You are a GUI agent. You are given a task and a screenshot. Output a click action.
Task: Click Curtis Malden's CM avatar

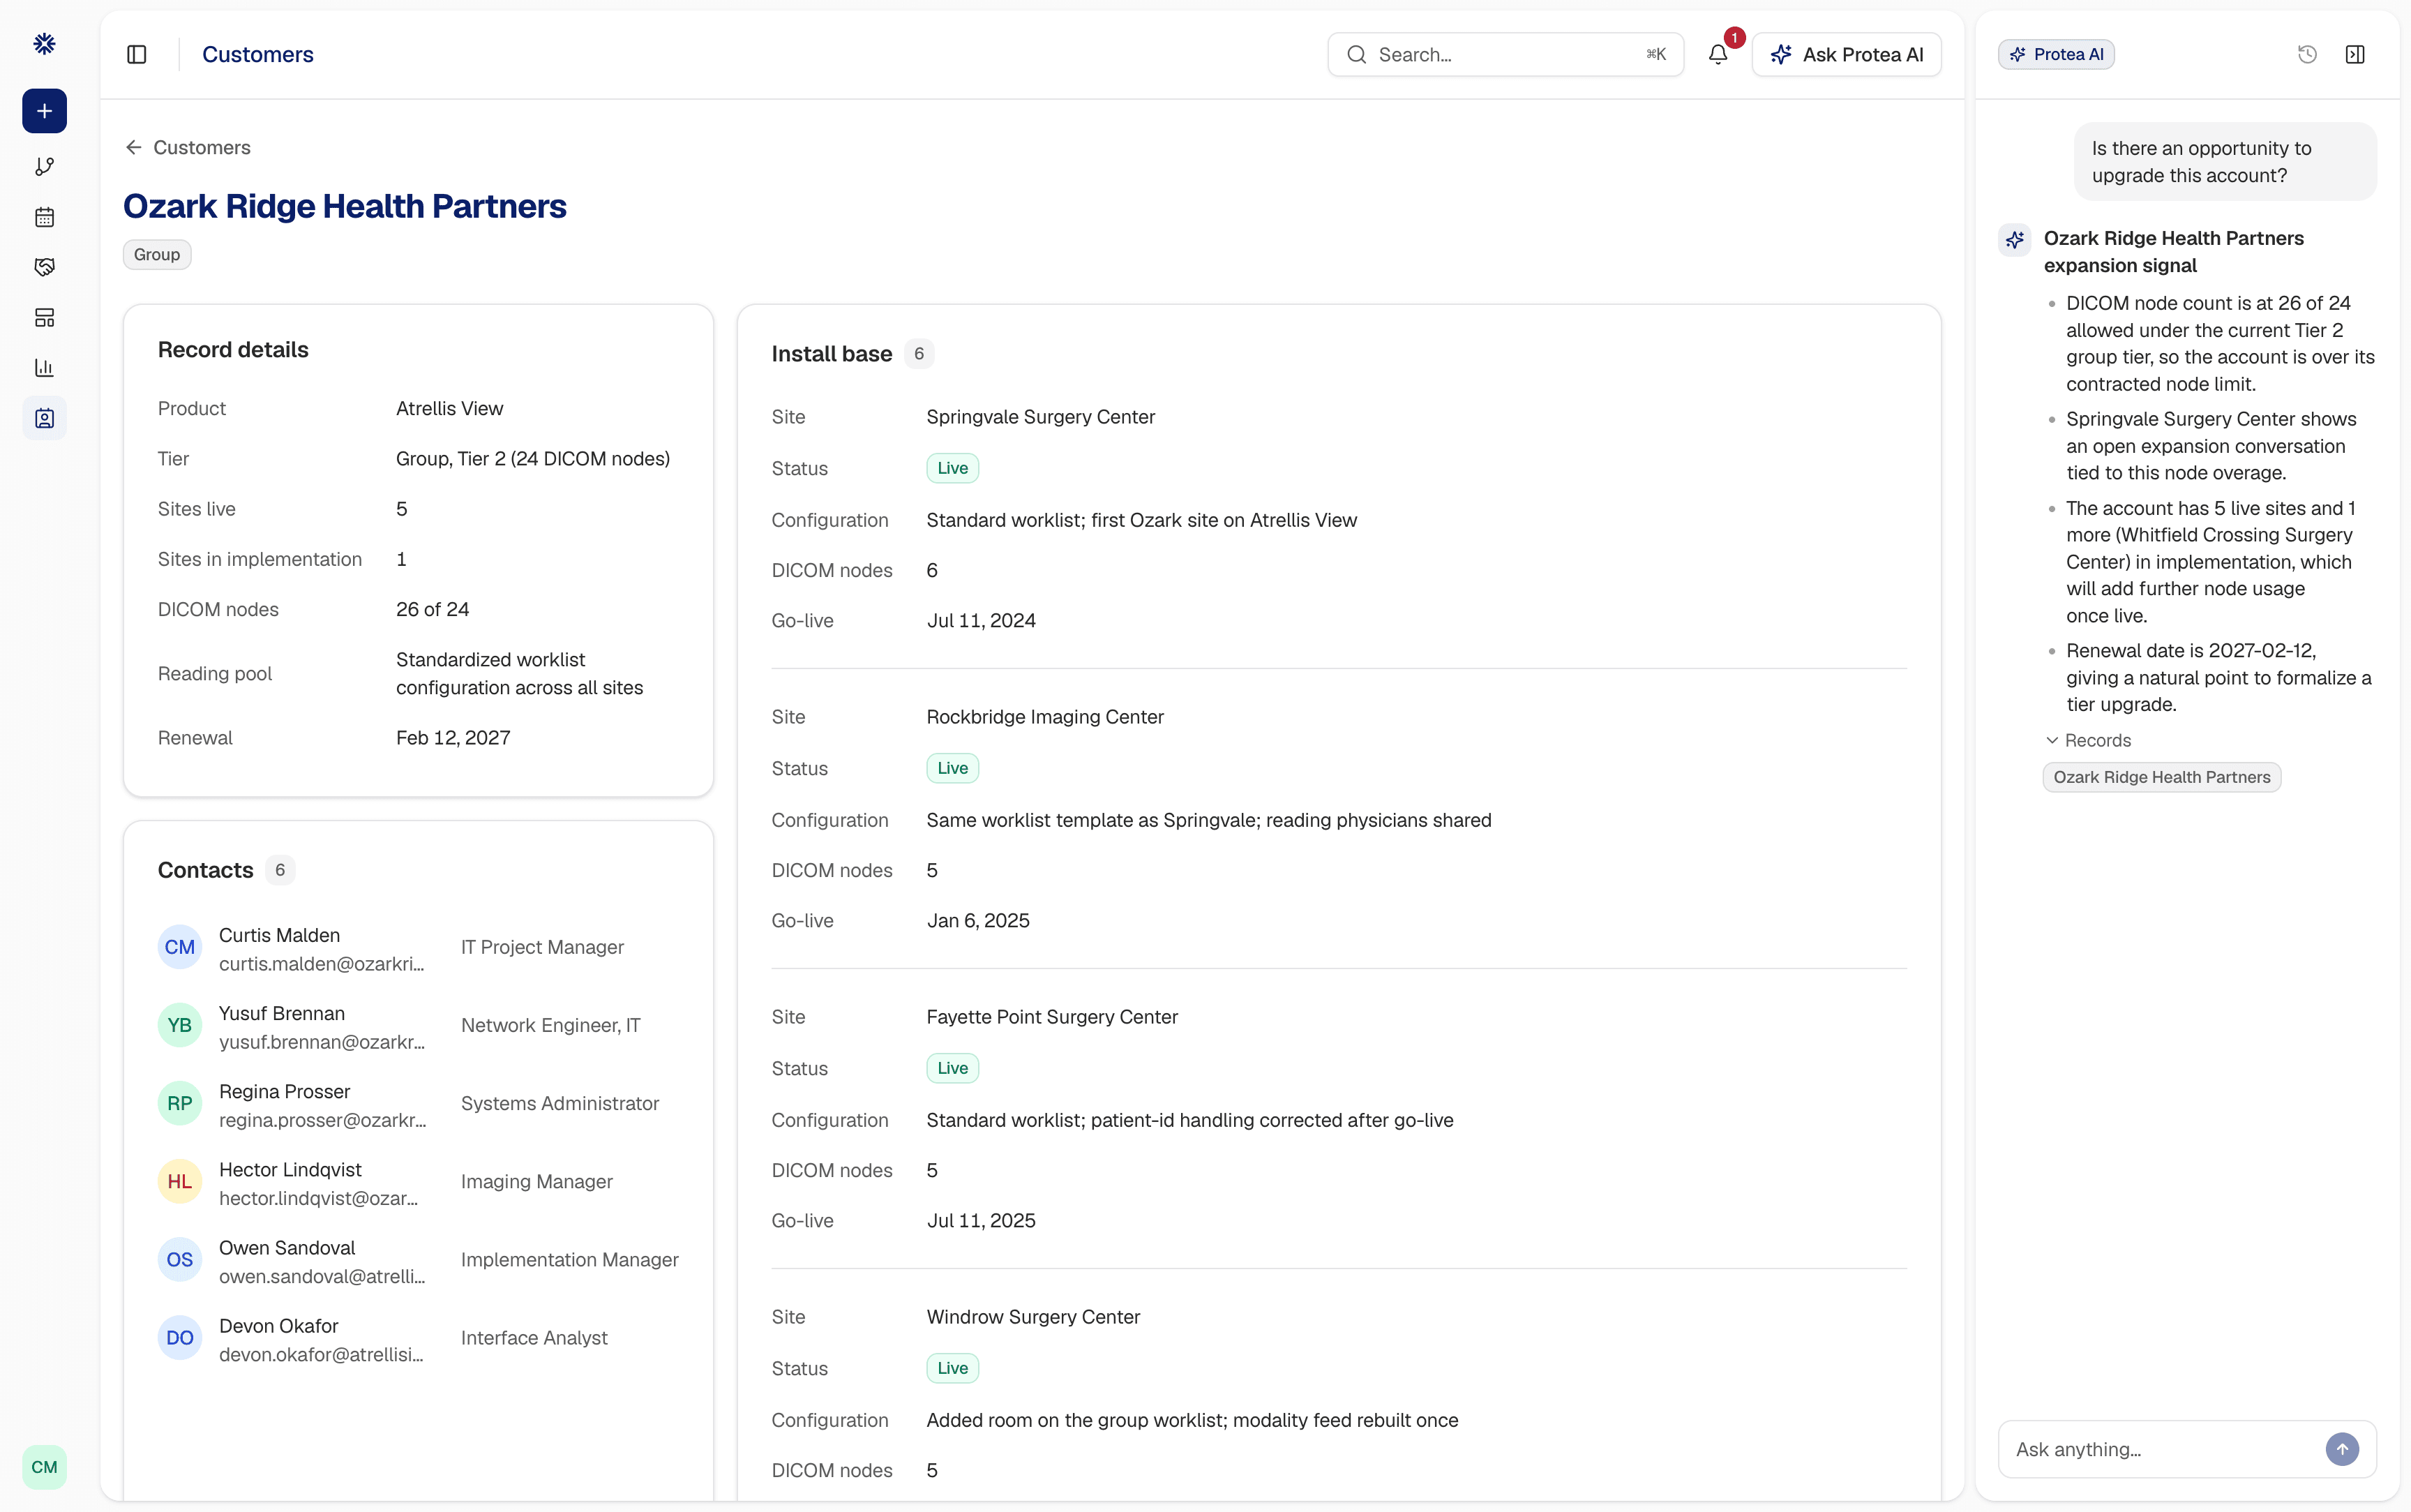click(180, 947)
